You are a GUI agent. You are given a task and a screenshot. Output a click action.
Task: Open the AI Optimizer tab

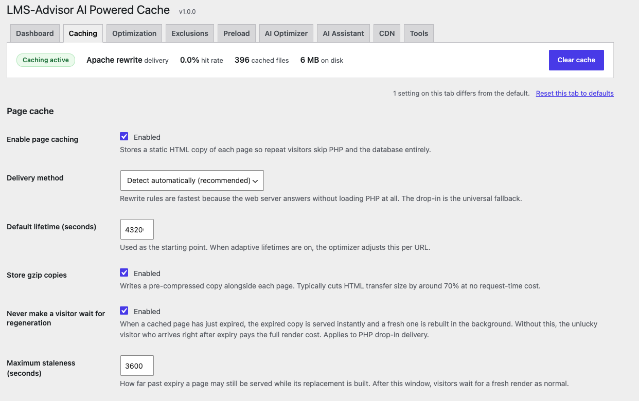286,33
